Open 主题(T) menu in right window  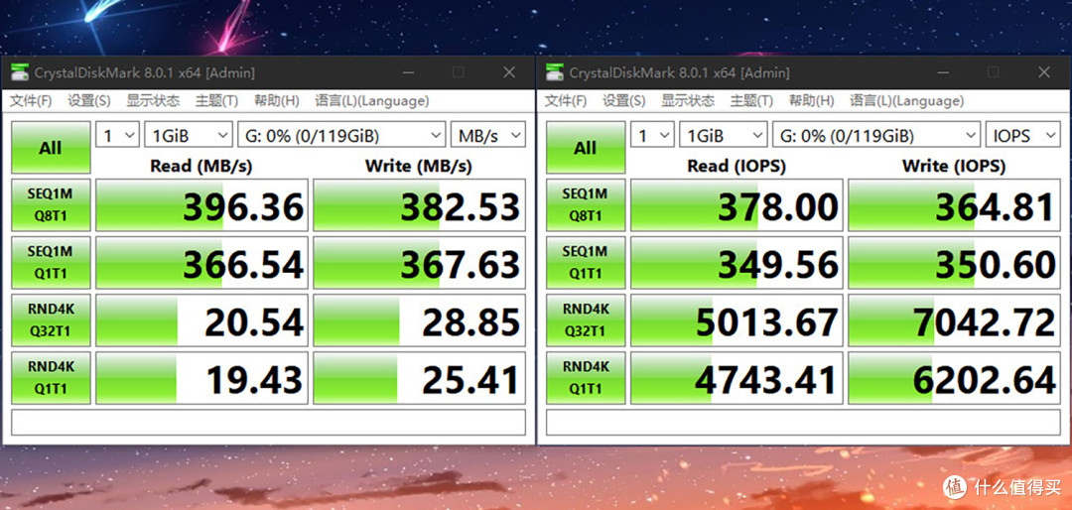[751, 101]
